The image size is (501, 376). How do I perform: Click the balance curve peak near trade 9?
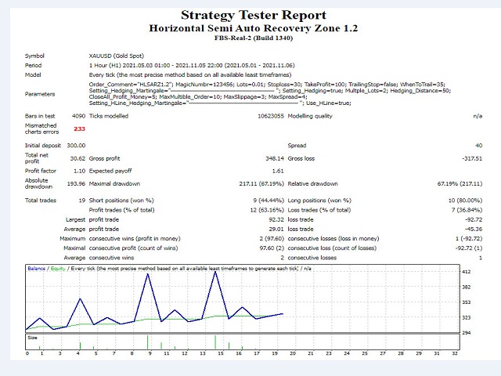tap(148, 274)
